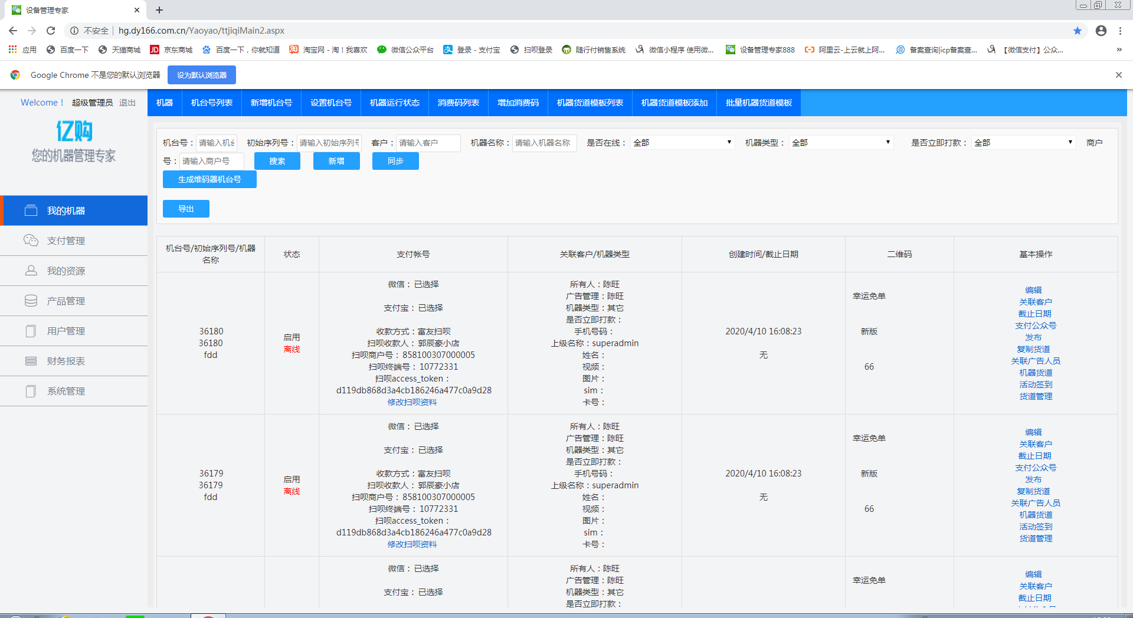Click the 我的机器 sidebar icon

(x=31, y=211)
